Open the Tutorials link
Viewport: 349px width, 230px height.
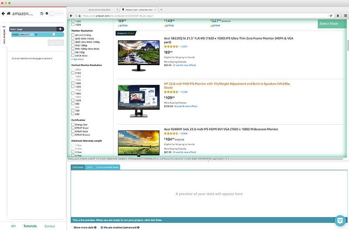30,226
